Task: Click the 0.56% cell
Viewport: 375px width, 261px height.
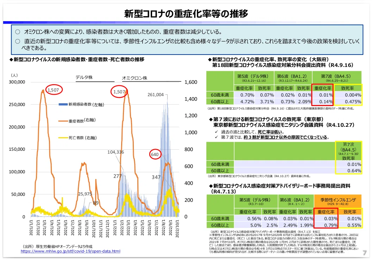Action: coord(248,219)
